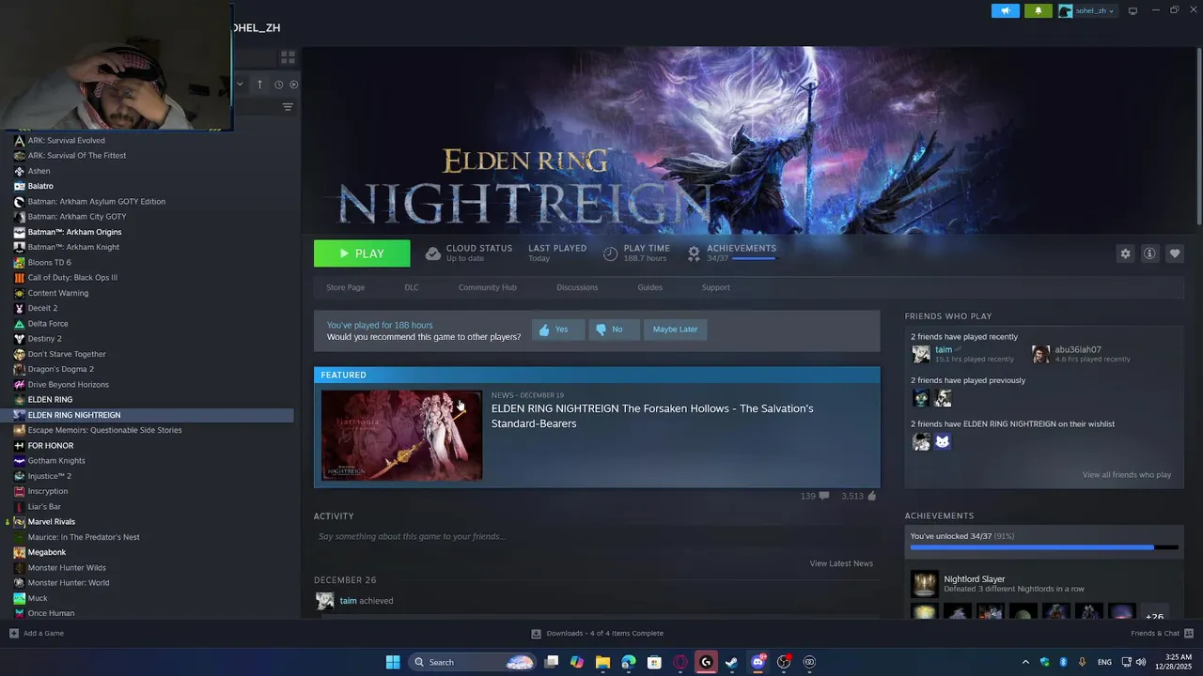Open Nightlord Slayer achievement icon

point(924,584)
